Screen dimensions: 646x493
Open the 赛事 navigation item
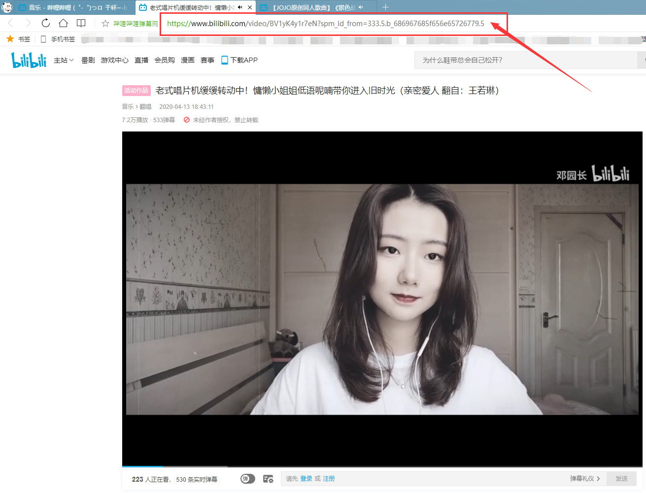(207, 60)
